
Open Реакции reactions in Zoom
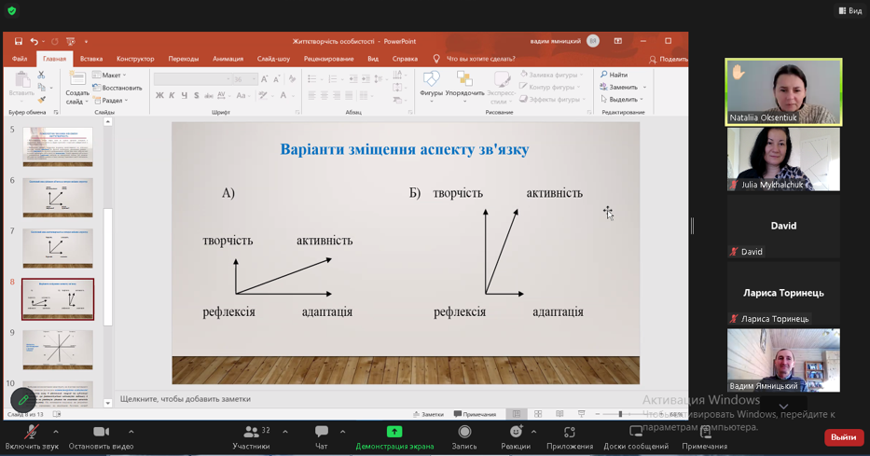click(516, 437)
